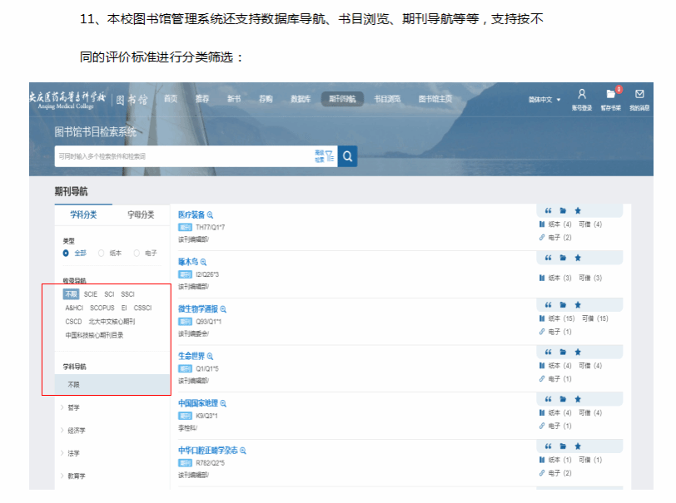
Task: Open the 简体中文 language dropdown
Action: pos(544,100)
